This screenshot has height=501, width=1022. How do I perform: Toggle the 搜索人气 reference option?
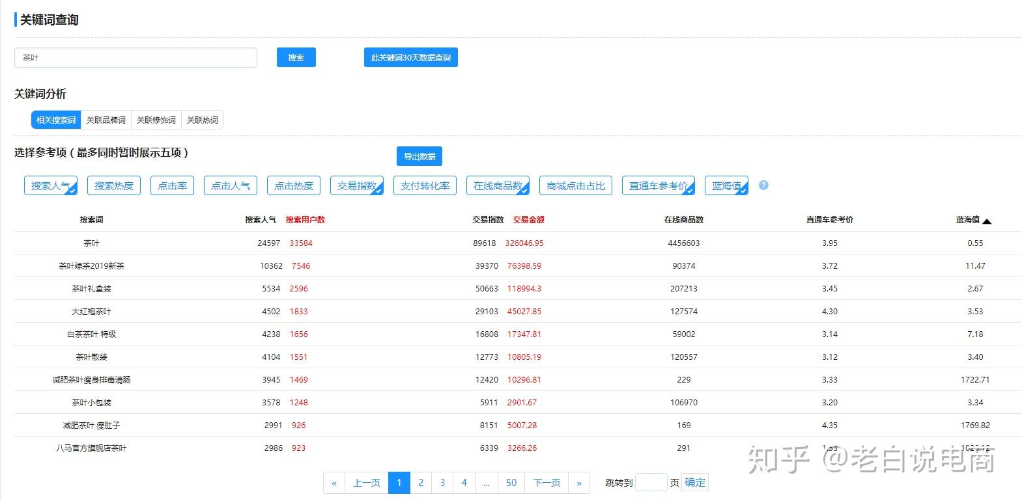pos(51,185)
